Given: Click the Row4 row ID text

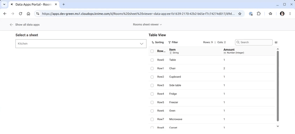Looking at the screenshot, I should coord(161,94).
